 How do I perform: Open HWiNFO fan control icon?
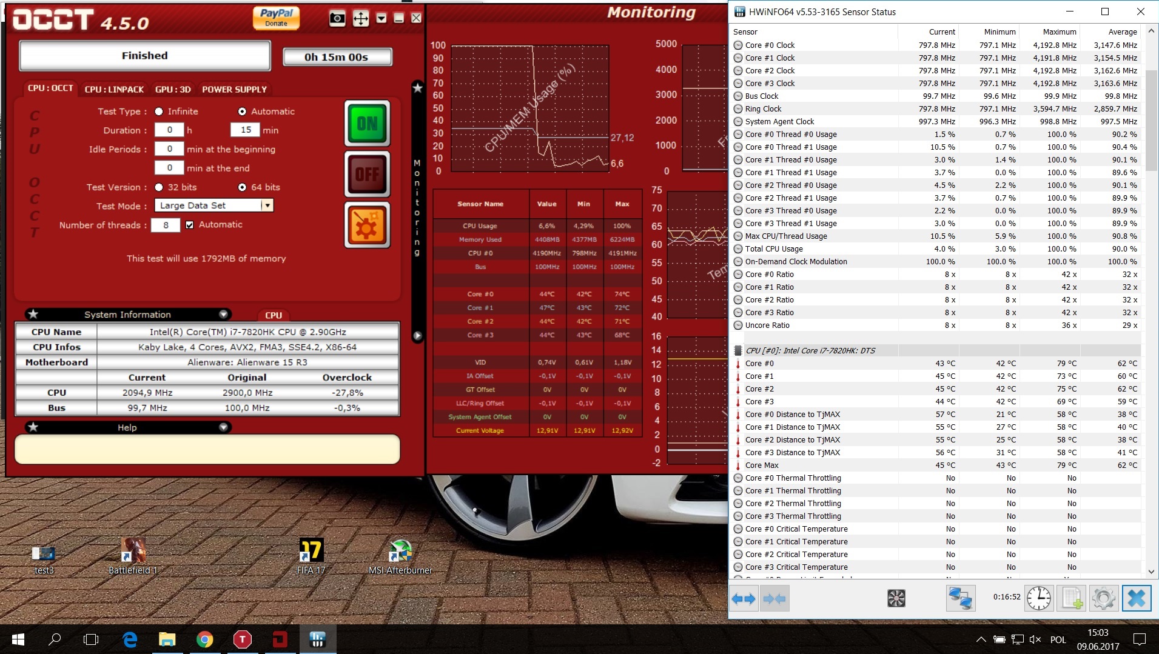pyautogui.click(x=896, y=598)
